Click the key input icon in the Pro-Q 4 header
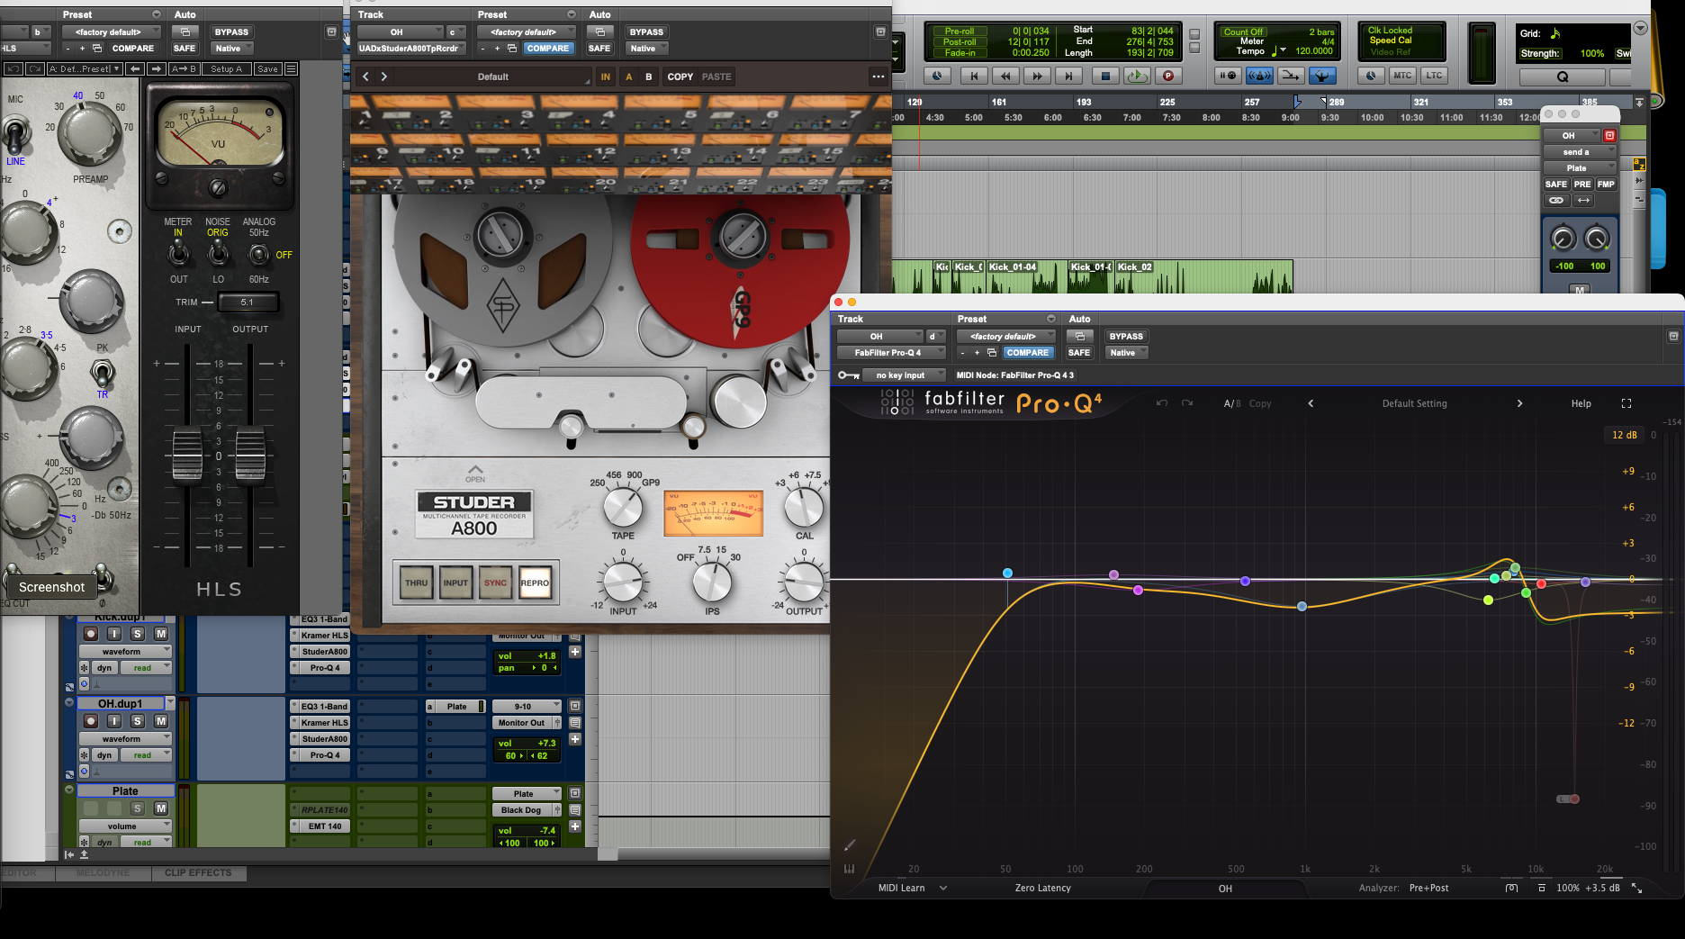The image size is (1685, 939). click(x=848, y=375)
